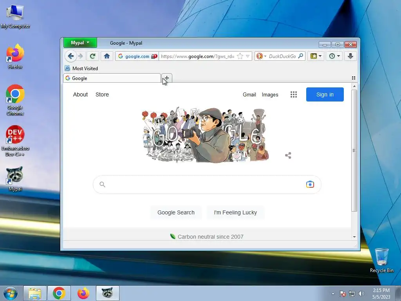Click the About link on Google

click(x=80, y=94)
